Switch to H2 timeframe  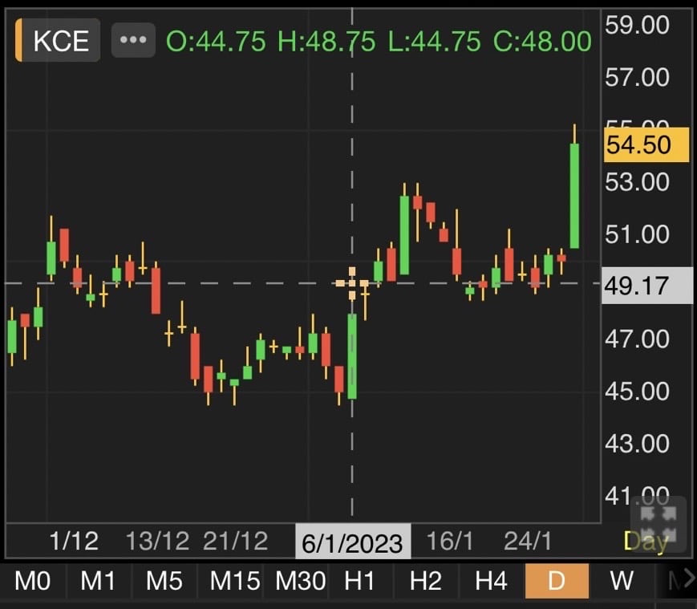pyautogui.click(x=424, y=580)
